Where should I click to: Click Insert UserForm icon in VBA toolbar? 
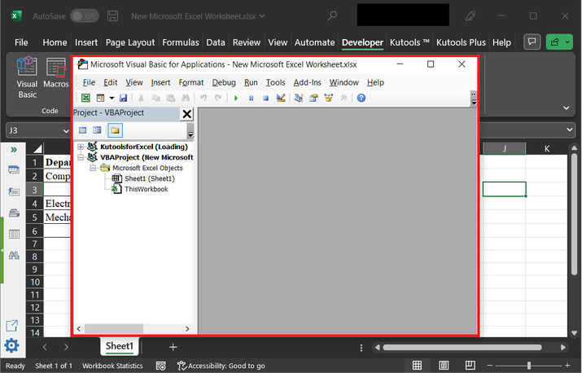[101, 98]
